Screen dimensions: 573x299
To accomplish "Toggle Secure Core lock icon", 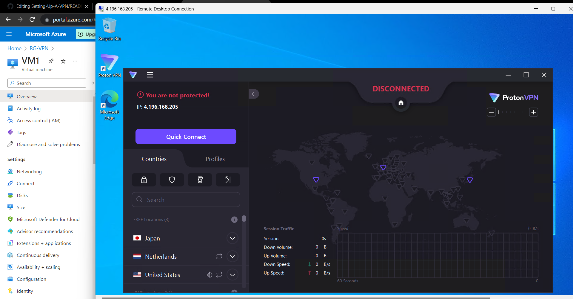I will pos(144,180).
